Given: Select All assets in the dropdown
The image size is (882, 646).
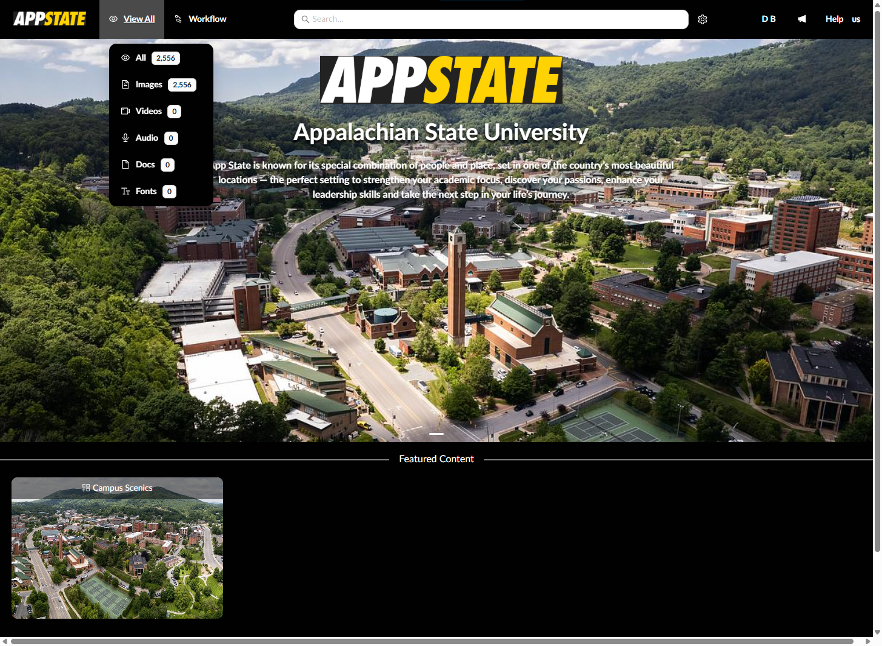Looking at the screenshot, I should 161,58.
